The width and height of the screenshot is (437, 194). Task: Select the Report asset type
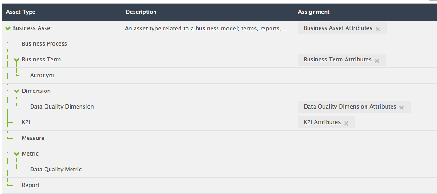click(x=31, y=185)
